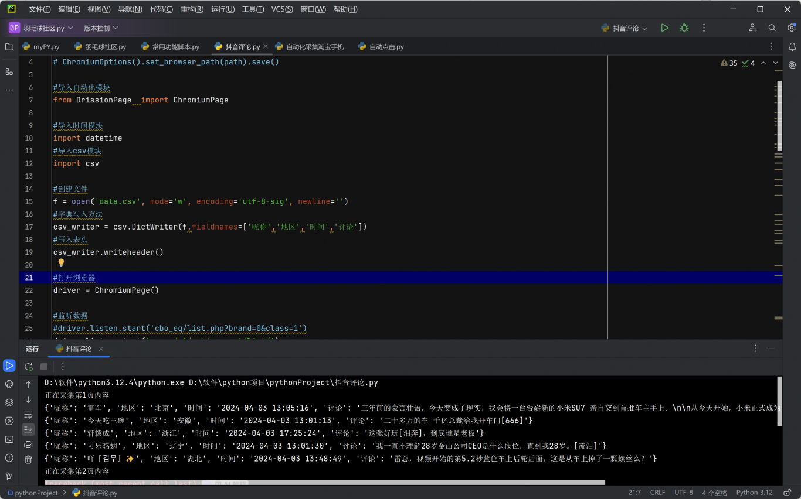Open the 版本控制 dropdown
801x499 pixels.
[x=101, y=28]
